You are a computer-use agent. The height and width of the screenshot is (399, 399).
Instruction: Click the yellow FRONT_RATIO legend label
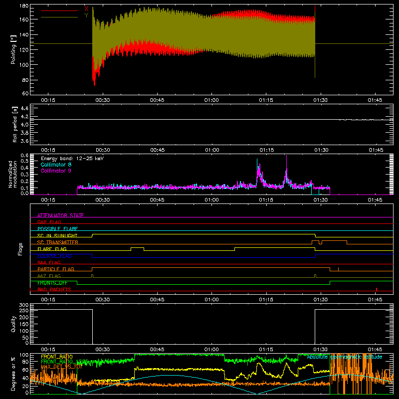57,357
